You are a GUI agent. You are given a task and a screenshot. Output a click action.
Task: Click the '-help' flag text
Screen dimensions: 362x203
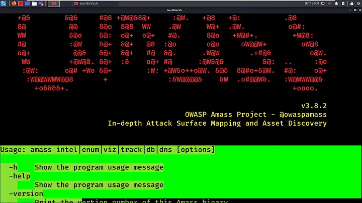pos(20,176)
